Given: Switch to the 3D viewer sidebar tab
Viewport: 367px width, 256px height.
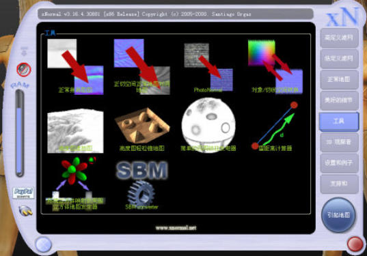Looking at the screenshot, I should (339, 142).
